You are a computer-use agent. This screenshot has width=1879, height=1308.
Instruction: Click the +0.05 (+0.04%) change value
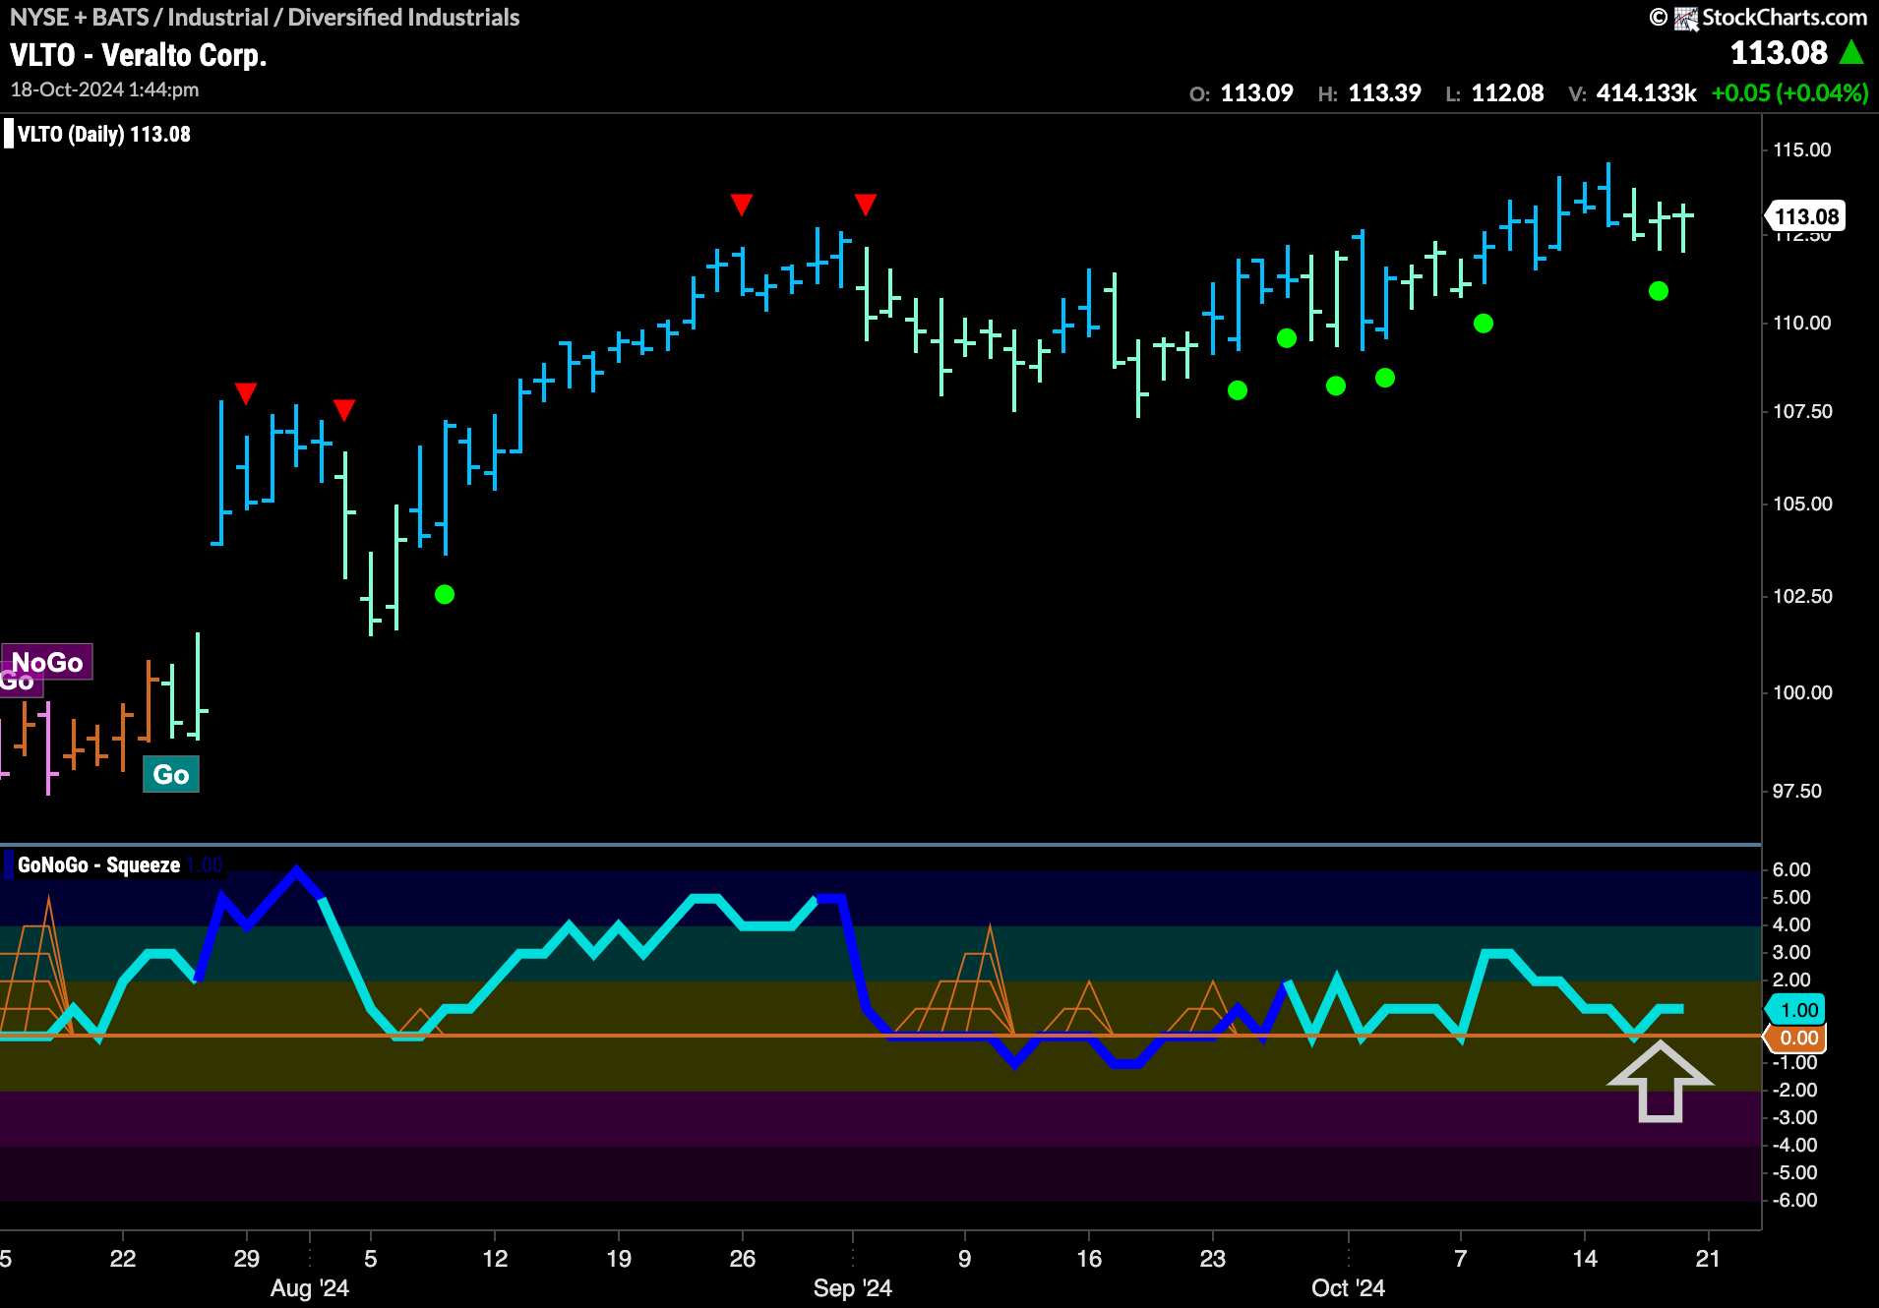pyautogui.click(x=1789, y=93)
